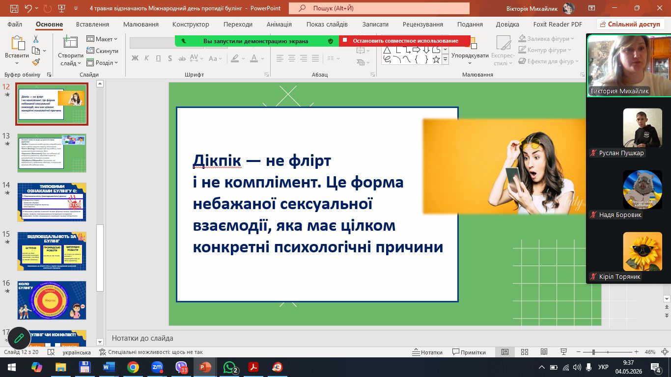This screenshot has height=377, width=671.
Task: Click the Cut scissors icon
Action: coord(36,39)
